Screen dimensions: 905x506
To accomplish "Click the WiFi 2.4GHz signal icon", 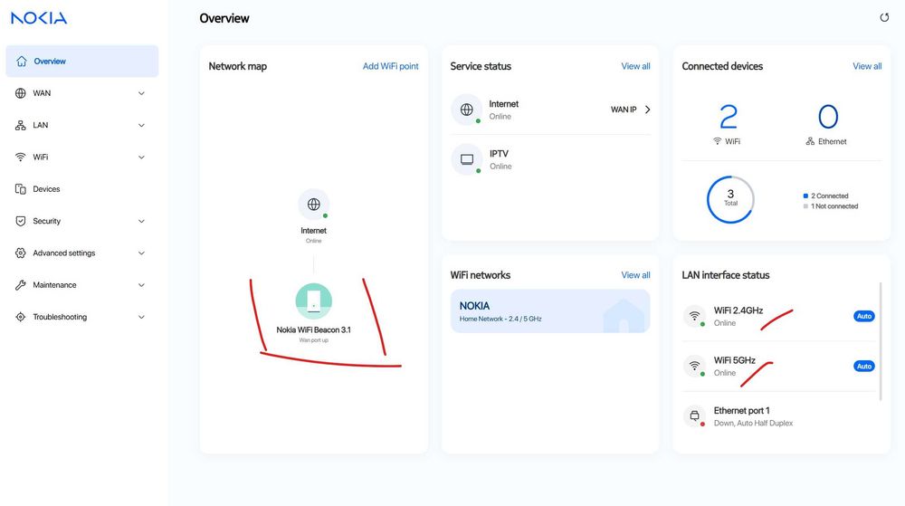I will pos(694,316).
